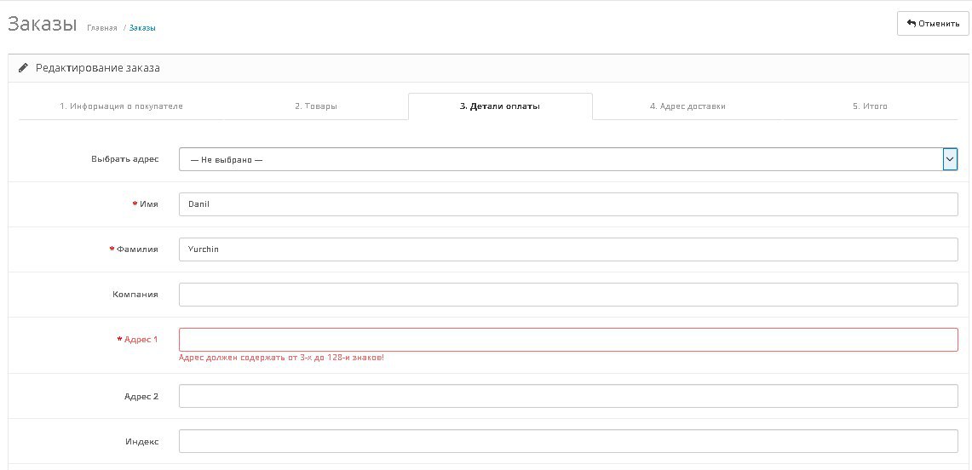
Task: Go to tab 4. Адрес доставки
Action: tap(687, 106)
